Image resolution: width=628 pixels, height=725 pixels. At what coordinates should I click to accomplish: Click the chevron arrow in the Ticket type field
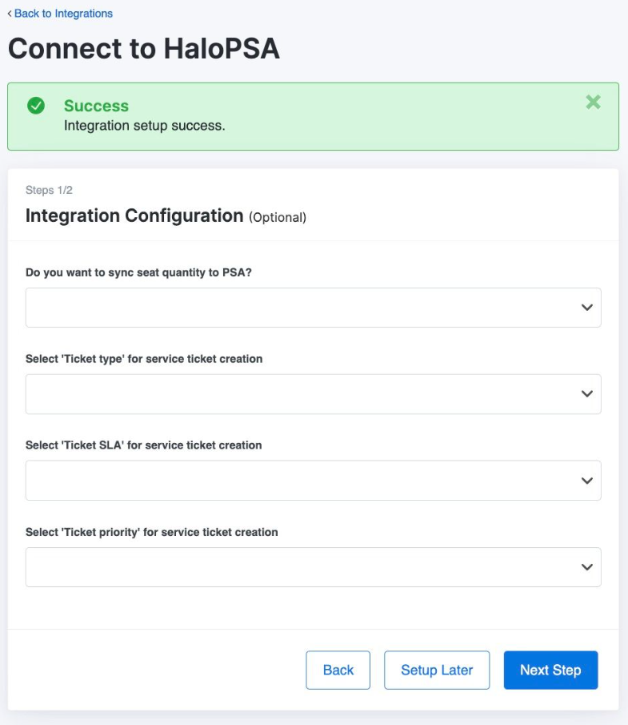click(x=586, y=394)
